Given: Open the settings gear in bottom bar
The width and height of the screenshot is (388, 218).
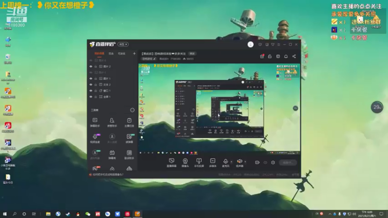Looking at the screenshot, I should tap(273, 162).
